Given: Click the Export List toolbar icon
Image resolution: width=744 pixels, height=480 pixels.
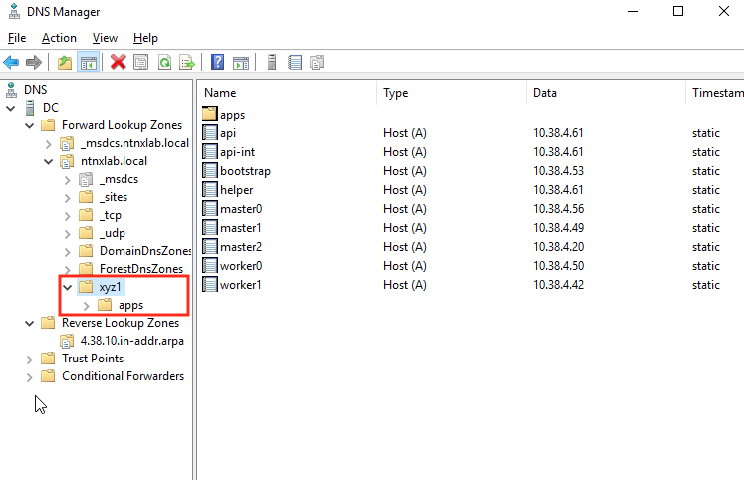Looking at the screenshot, I should click(x=186, y=63).
